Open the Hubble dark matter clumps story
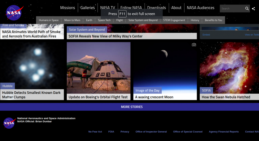 pos(32,95)
